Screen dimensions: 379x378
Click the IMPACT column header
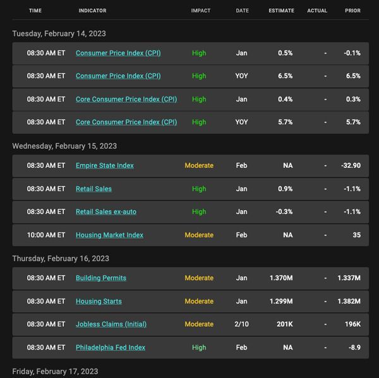point(201,11)
